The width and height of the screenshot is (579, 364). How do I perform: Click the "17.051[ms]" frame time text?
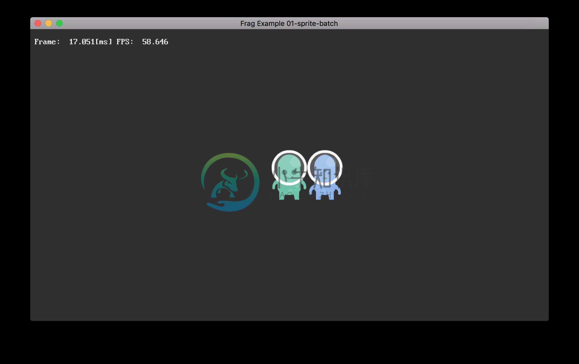point(90,42)
